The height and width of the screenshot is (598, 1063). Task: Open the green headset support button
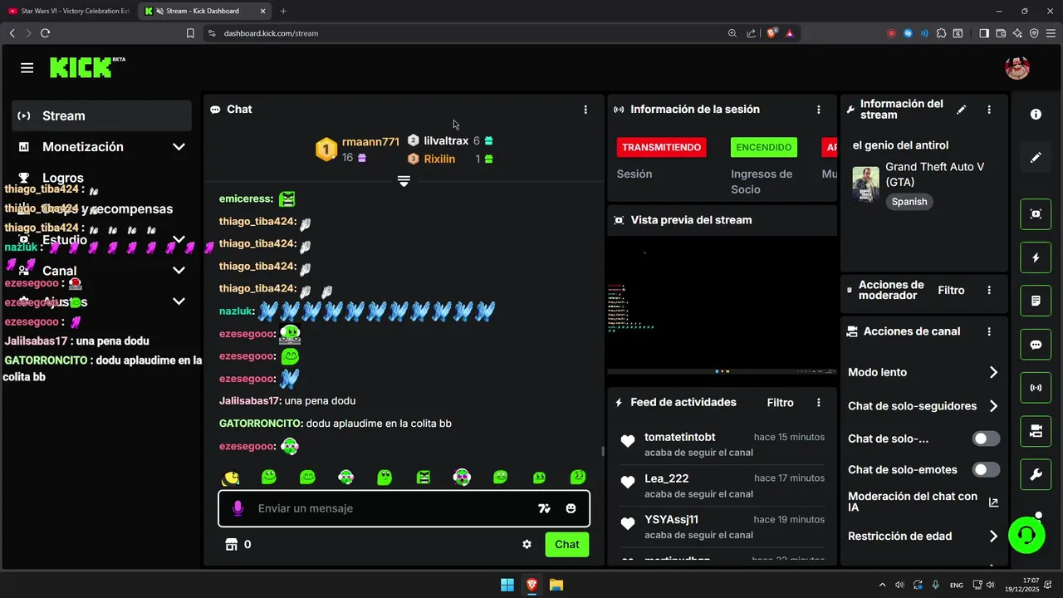click(1026, 535)
